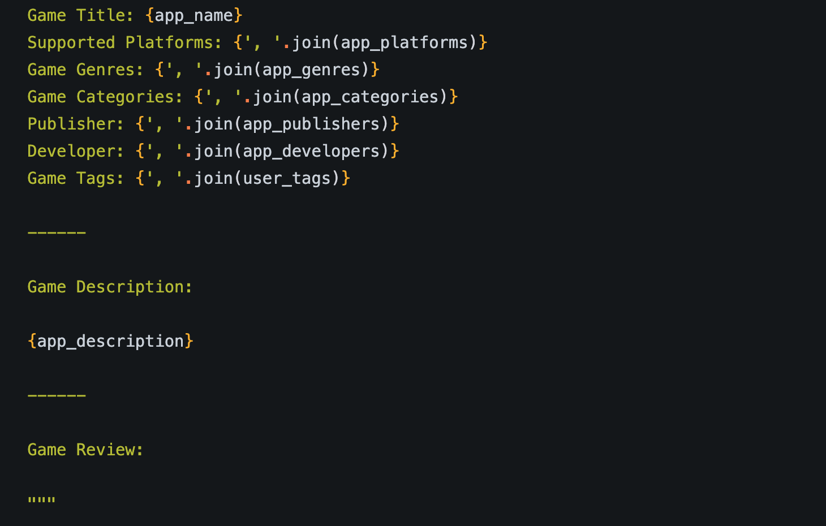
Task: Click the "Game Categories:" text
Action: [x=105, y=97]
